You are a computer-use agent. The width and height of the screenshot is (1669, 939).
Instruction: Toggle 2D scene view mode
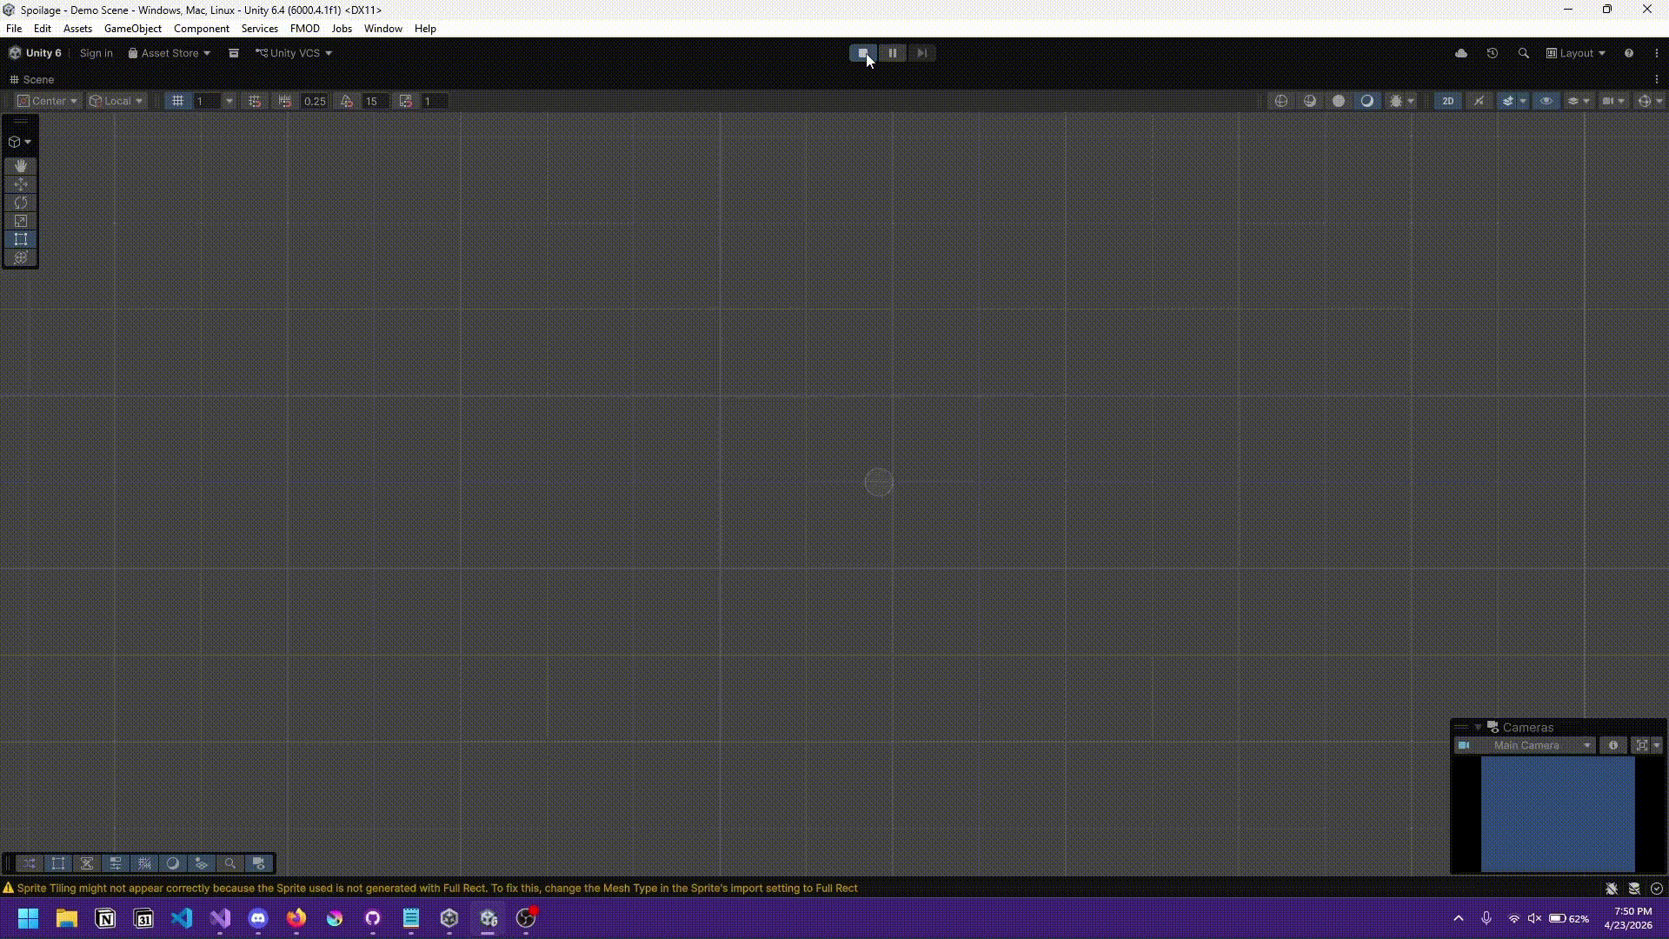(1447, 101)
